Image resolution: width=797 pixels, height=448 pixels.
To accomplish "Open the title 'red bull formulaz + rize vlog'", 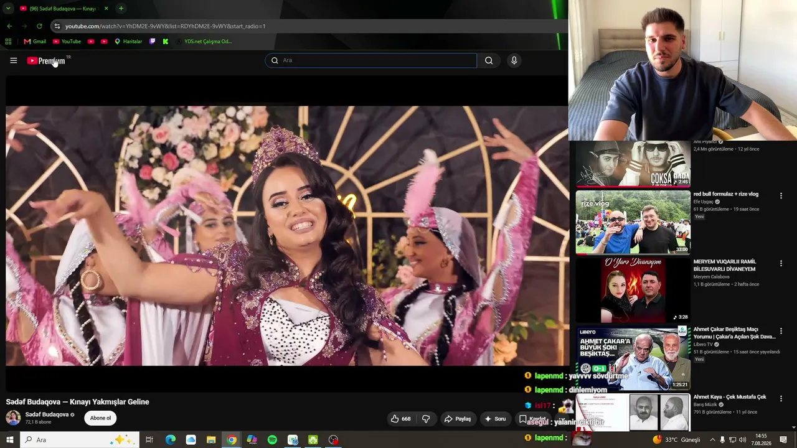I will [726, 194].
